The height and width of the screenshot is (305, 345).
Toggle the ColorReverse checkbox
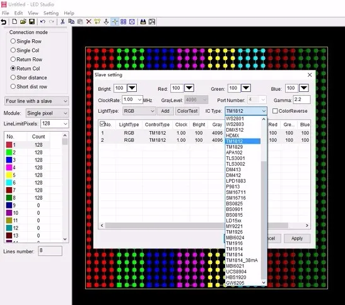point(275,111)
